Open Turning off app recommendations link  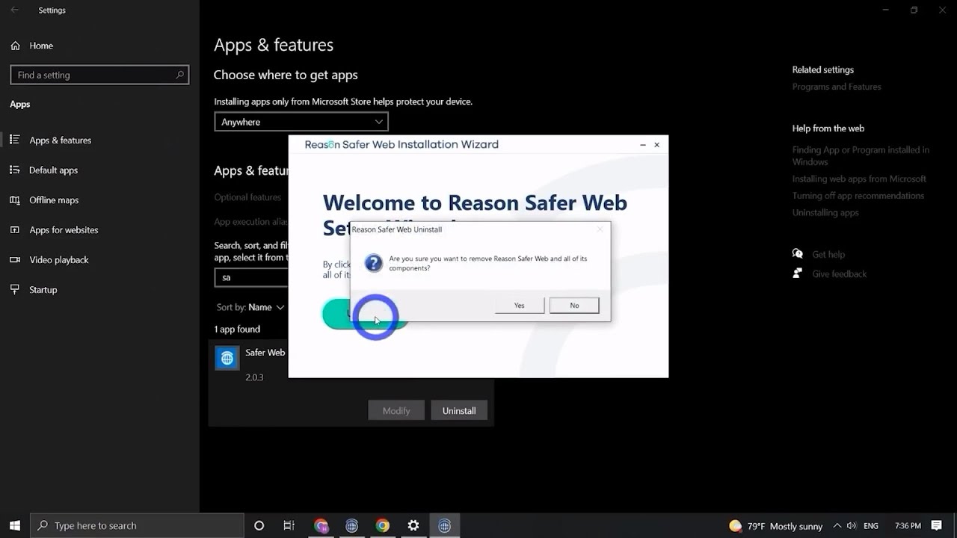click(858, 196)
